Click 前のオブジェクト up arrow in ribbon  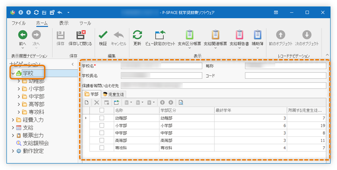(280, 35)
